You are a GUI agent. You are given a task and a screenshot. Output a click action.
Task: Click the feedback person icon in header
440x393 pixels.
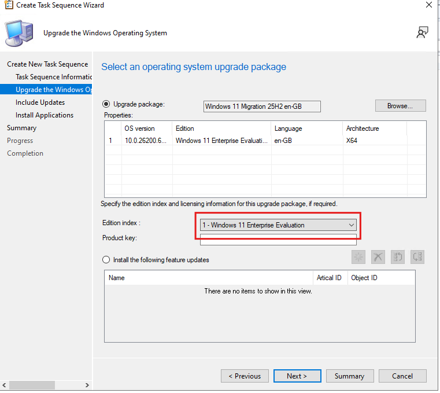pos(422,33)
